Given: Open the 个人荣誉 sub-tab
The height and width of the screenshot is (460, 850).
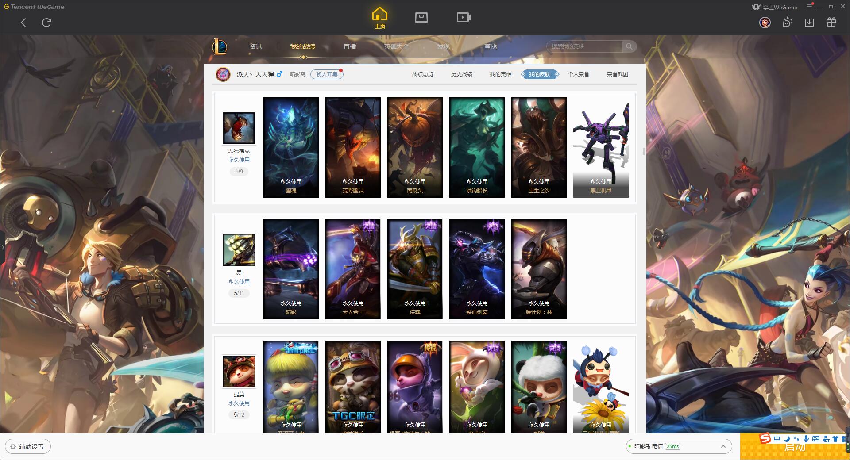Looking at the screenshot, I should (579, 74).
